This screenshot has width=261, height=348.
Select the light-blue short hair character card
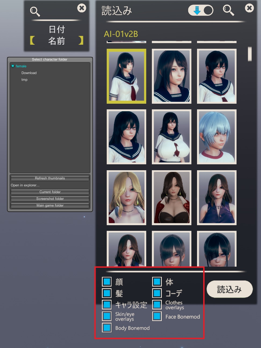[217, 137]
